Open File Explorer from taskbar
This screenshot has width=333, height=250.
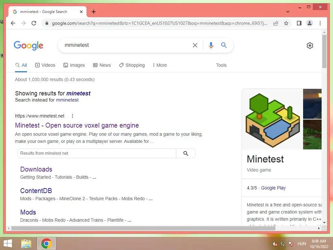[26, 243]
